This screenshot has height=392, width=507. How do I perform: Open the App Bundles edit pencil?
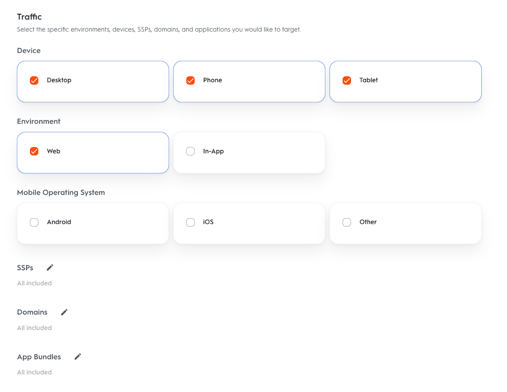pos(78,357)
